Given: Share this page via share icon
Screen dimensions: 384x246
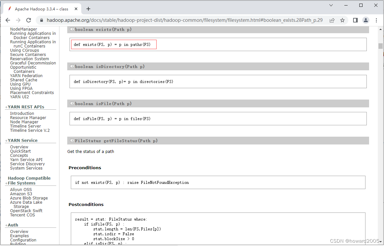Looking at the screenshot, I should click(332, 20).
